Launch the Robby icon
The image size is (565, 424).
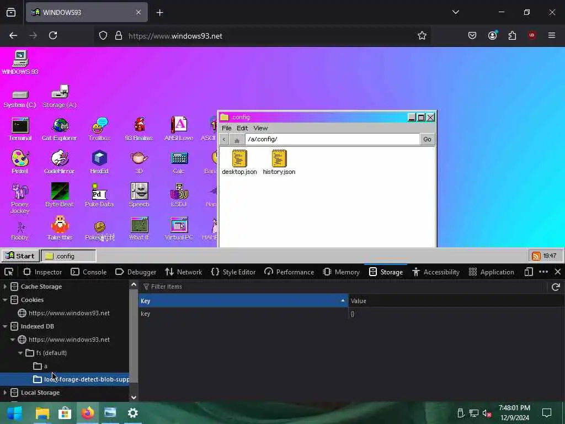click(x=20, y=231)
